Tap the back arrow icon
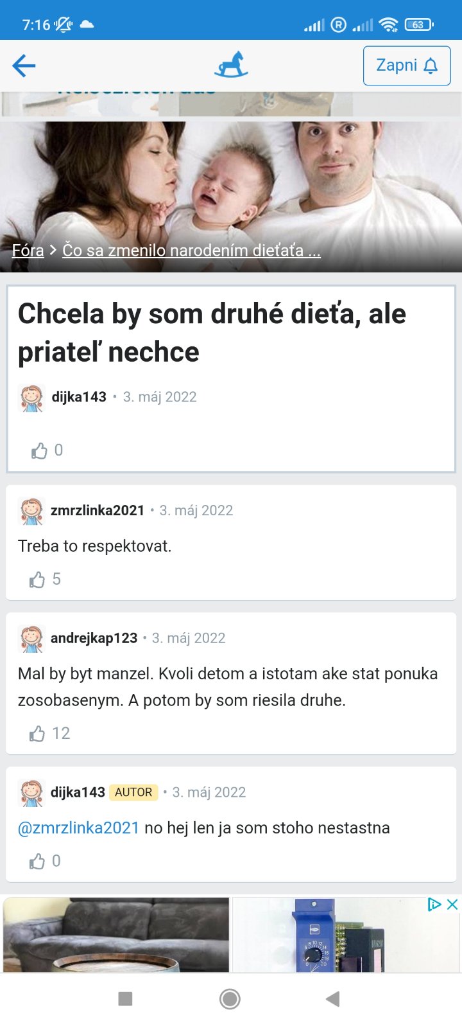 click(24, 66)
